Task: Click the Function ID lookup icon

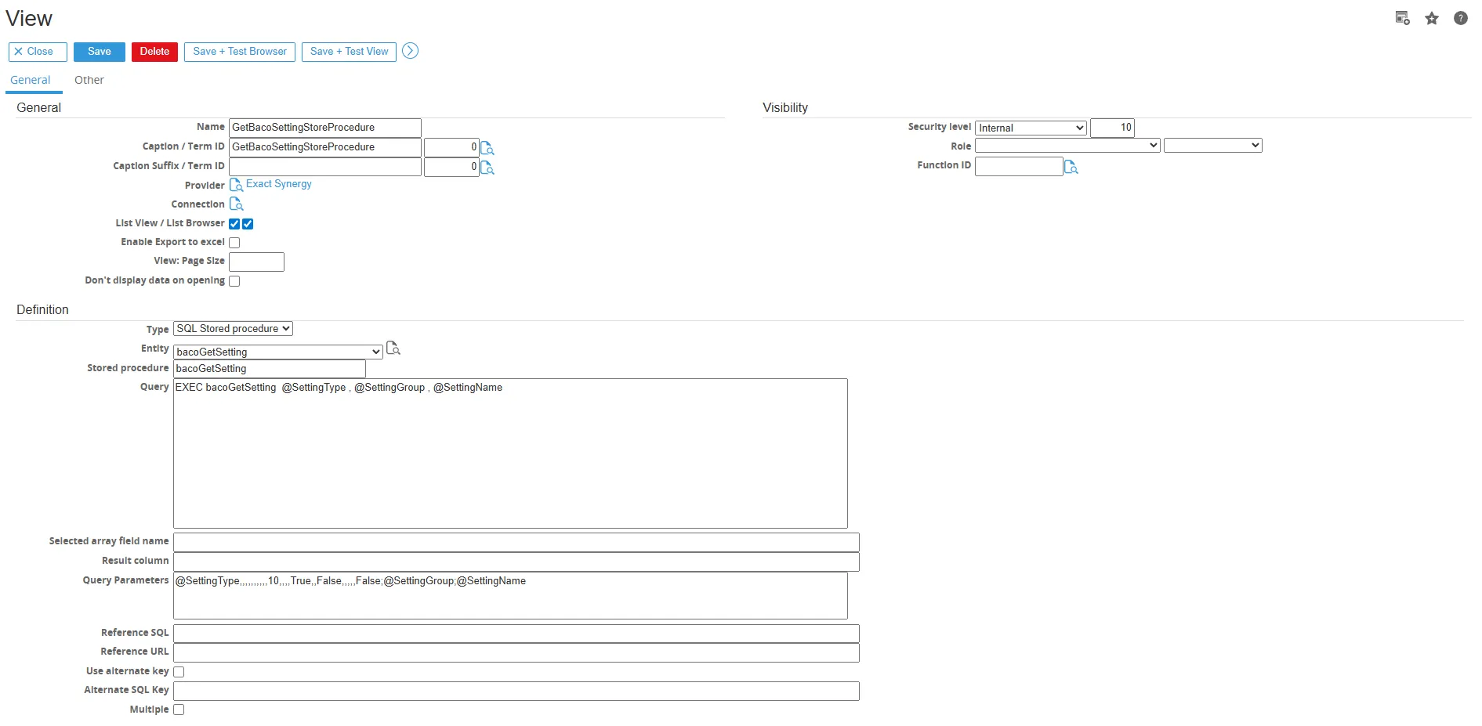Action: [x=1071, y=167]
